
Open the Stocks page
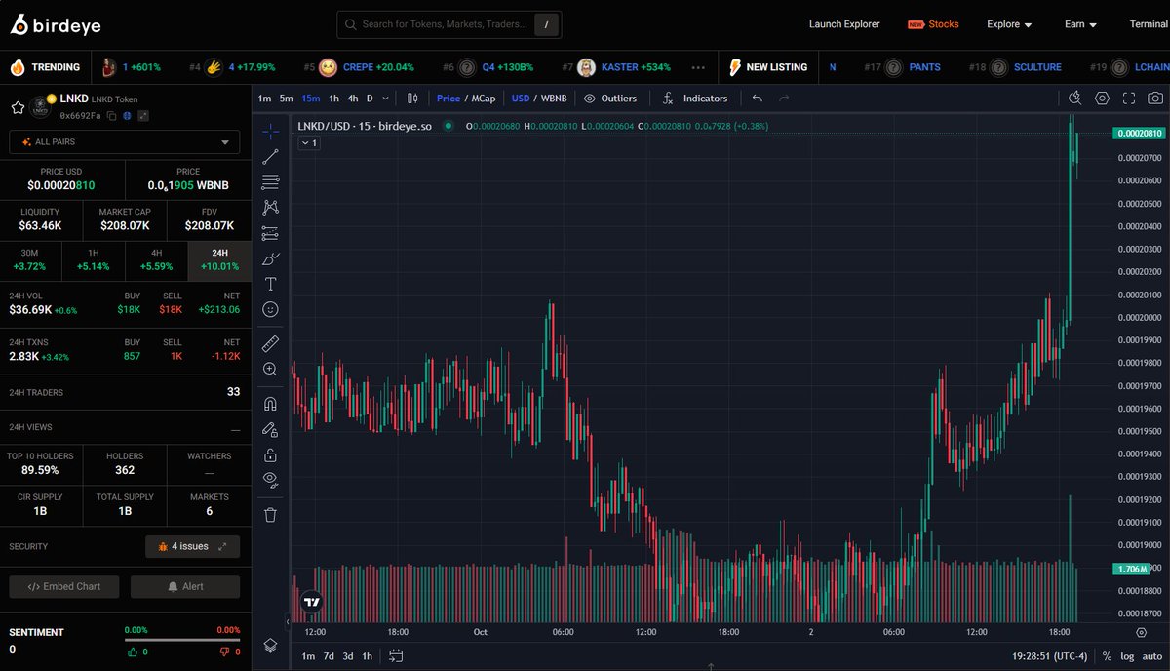tap(933, 24)
